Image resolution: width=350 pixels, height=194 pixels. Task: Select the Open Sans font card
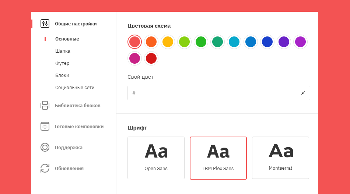[x=156, y=158]
